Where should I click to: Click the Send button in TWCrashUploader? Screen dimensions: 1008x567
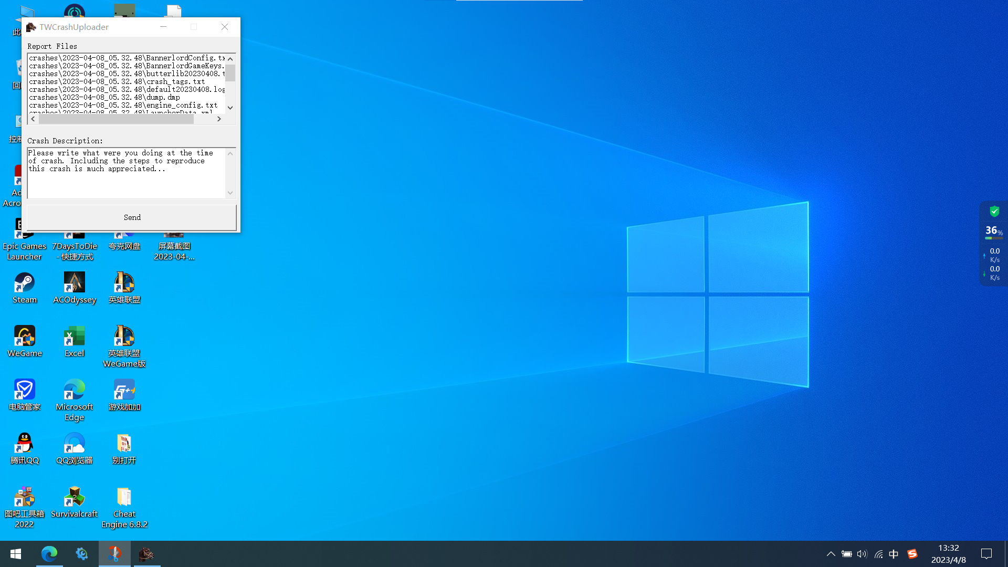click(x=132, y=217)
